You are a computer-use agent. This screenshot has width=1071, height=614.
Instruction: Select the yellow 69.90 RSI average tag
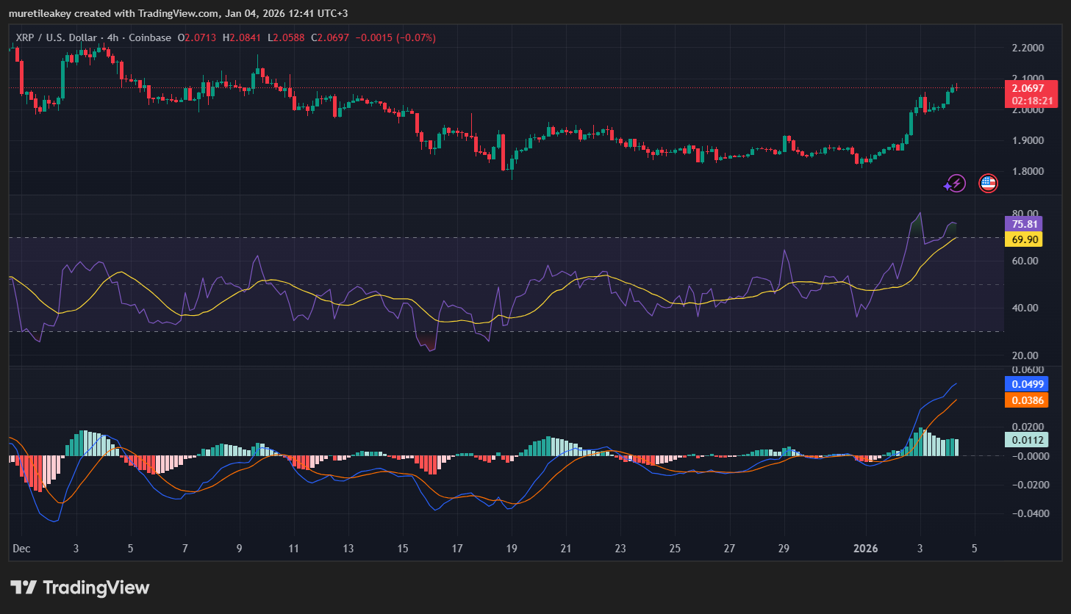[x=1025, y=239]
